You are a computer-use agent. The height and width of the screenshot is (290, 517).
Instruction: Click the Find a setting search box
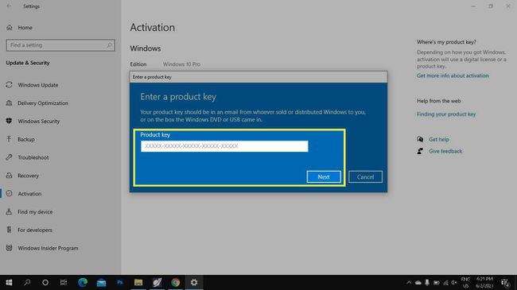point(60,45)
